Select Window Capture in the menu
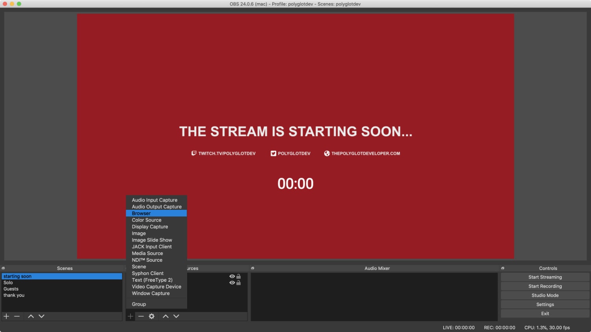 [x=156, y=293]
